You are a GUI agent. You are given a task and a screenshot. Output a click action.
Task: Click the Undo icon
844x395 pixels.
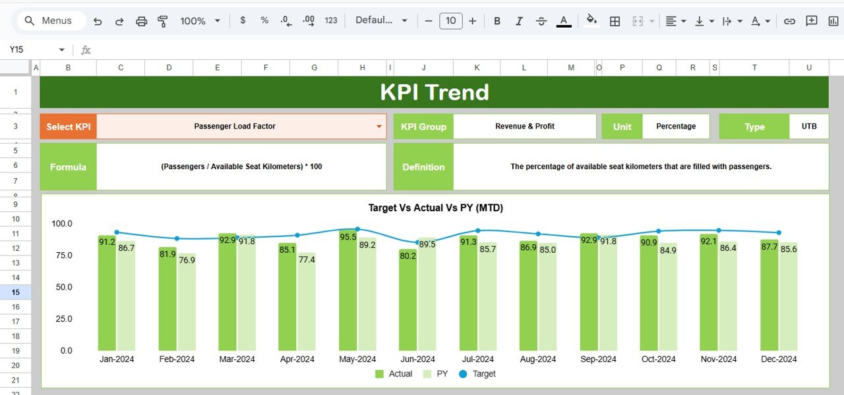click(98, 21)
